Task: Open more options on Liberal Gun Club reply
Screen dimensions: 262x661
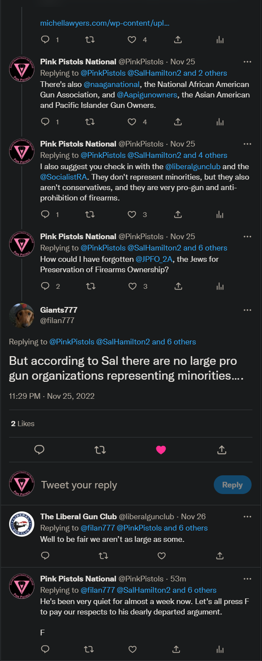Action: 247,517
